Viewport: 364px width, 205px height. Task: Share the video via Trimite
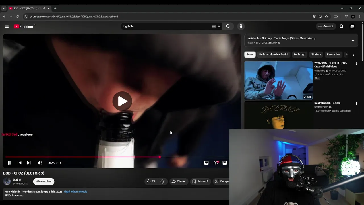point(179,181)
